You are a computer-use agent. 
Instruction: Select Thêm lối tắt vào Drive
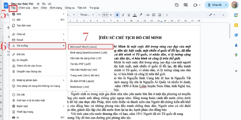[x=39, y=66]
